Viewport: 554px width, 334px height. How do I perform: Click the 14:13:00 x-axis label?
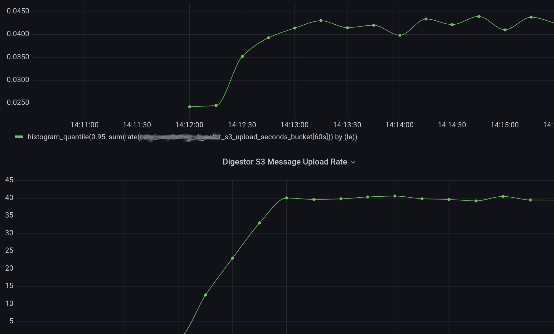(x=294, y=125)
